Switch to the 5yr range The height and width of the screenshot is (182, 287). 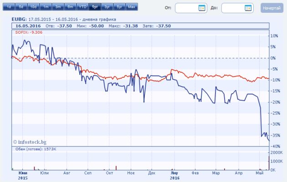tap(119, 7)
